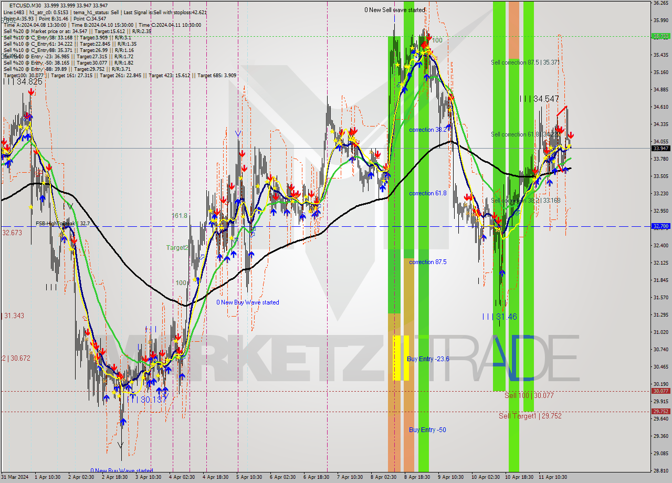Viewport: 672px width, 483px height.
Task: Click the 4 Apr 02:30 time label
Action: pyautogui.click(x=182, y=477)
